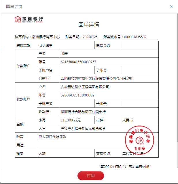
Task: Click the payer bank 合肥科技农村商业银行 cell
Action: [97, 78]
